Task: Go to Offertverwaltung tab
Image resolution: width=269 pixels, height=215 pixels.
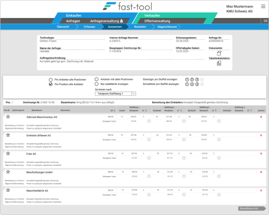Action: (157, 21)
